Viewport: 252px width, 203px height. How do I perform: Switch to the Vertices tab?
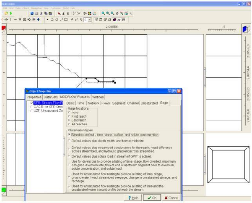(x=98, y=97)
